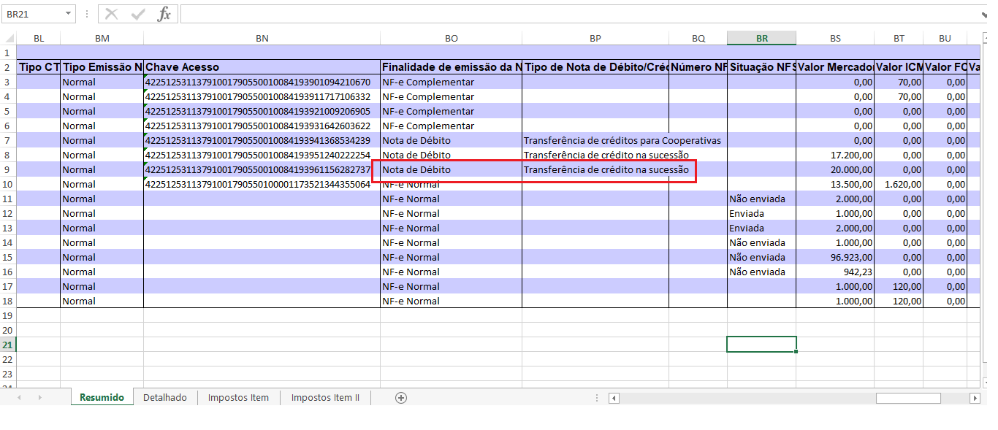The height and width of the screenshot is (430, 998).
Task: Click the 'Valor ICM' header cell
Action: [899, 67]
